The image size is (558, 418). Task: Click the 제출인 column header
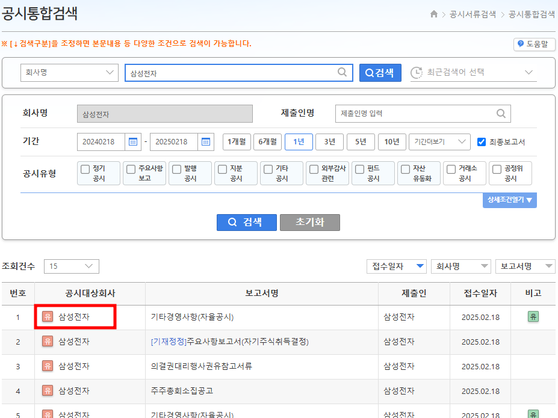[414, 294]
